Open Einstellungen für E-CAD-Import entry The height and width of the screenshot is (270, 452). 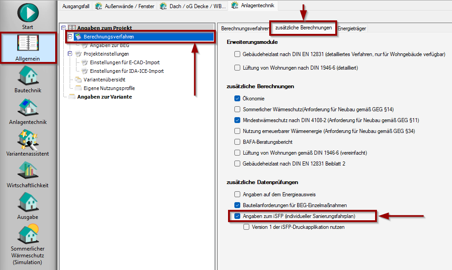click(124, 62)
